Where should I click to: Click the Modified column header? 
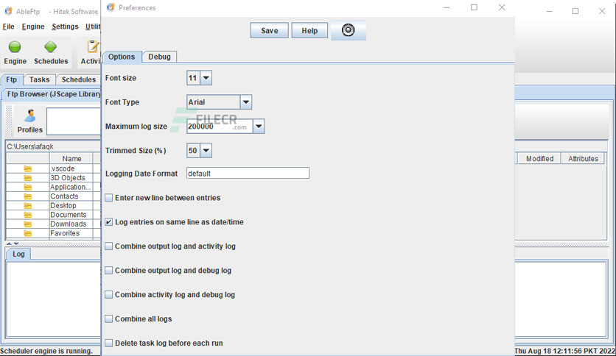(x=539, y=159)
